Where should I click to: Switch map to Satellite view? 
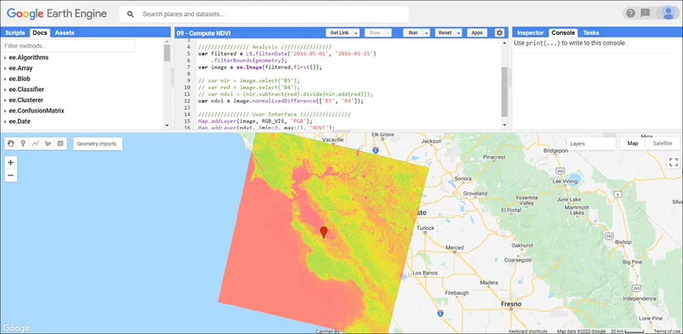(x=662, y=144)
